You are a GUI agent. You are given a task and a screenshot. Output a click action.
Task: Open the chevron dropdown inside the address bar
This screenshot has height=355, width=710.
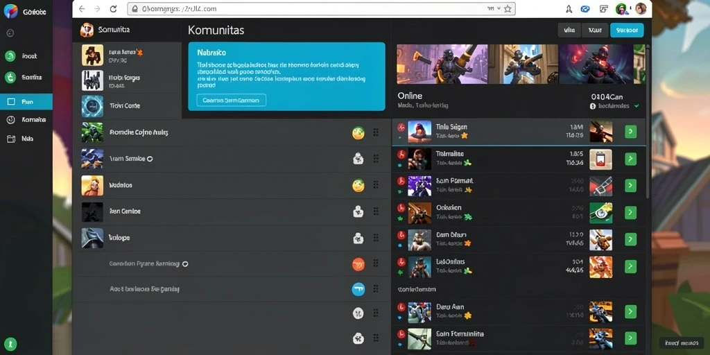coord(499,8)
